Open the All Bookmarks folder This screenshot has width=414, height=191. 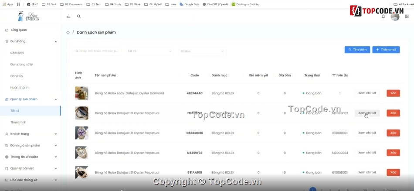pos(404,4)
